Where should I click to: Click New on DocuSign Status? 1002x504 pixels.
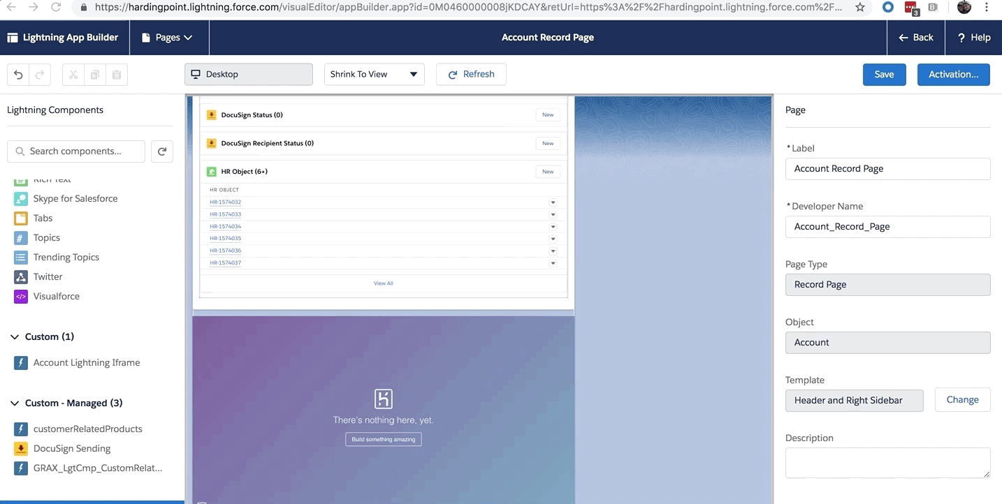pyautogui.click(x=548, y=115)
